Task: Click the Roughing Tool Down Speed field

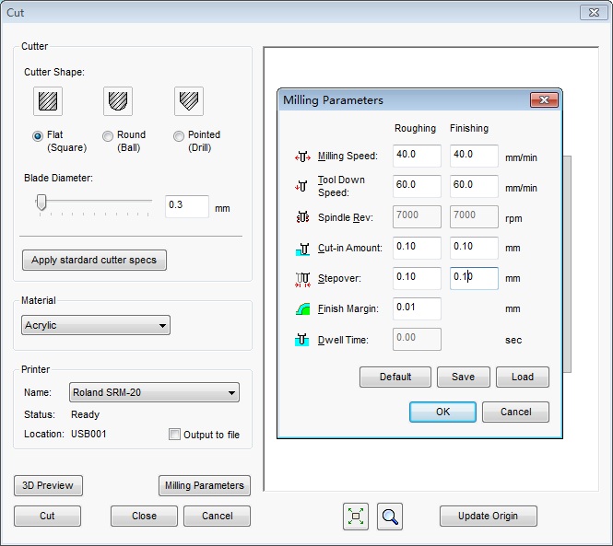Action: point(417,186)
